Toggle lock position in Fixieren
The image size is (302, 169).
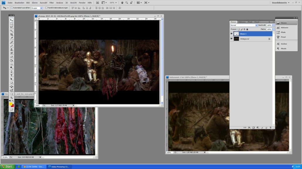point(245,29)
